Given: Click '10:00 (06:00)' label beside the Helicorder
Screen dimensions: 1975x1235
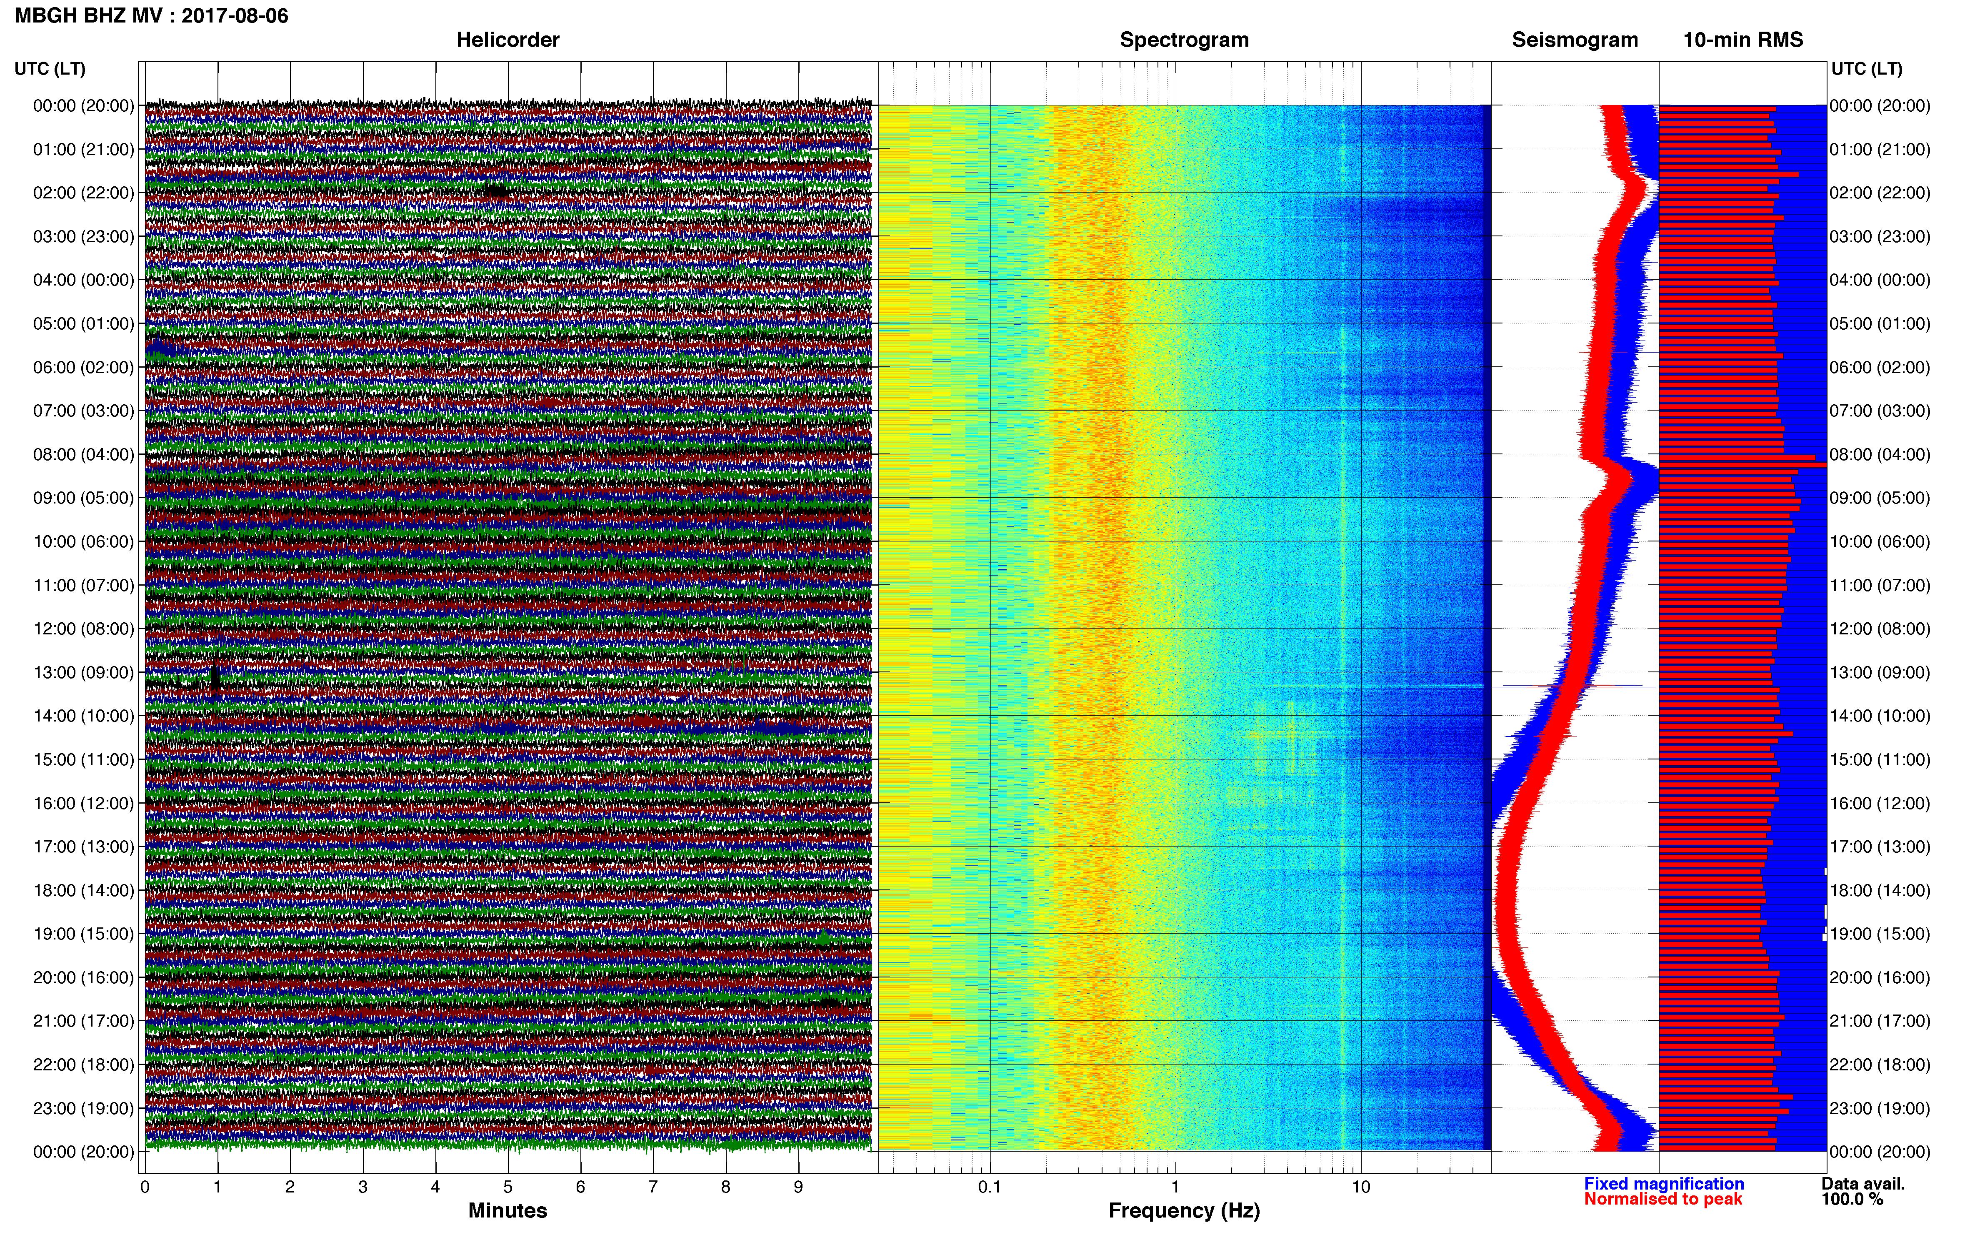Looking at the screenshot, I should 83,541.
